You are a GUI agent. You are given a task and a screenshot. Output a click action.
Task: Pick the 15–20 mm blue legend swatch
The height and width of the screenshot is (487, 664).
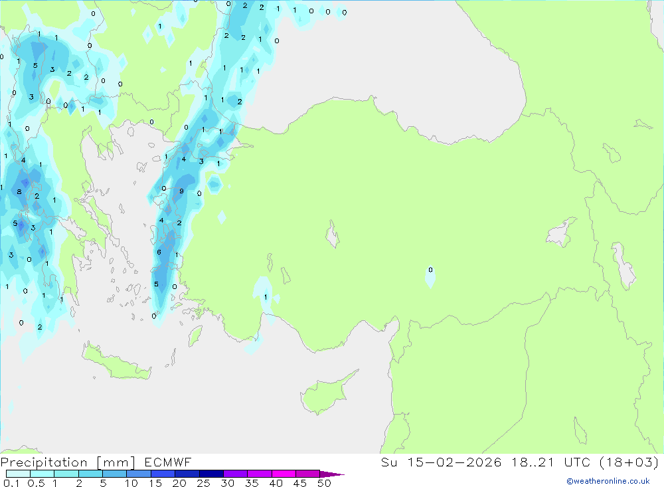click(163, 474)
